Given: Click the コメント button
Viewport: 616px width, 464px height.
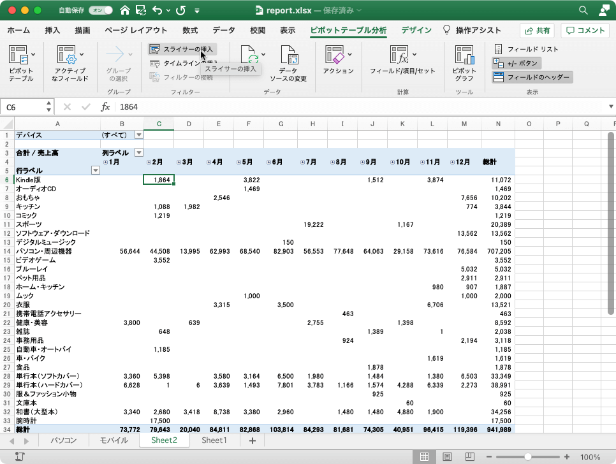Looking at the screenshot, I should pos(585,31).
